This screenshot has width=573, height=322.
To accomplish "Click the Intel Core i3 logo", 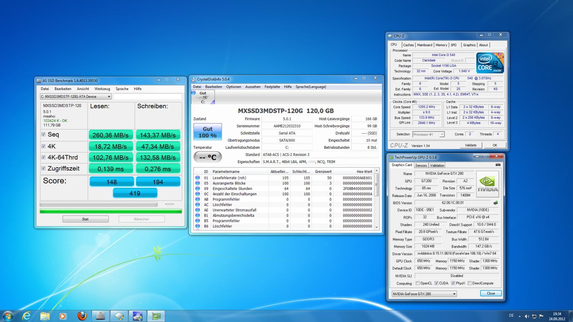I will pos(490,63).
